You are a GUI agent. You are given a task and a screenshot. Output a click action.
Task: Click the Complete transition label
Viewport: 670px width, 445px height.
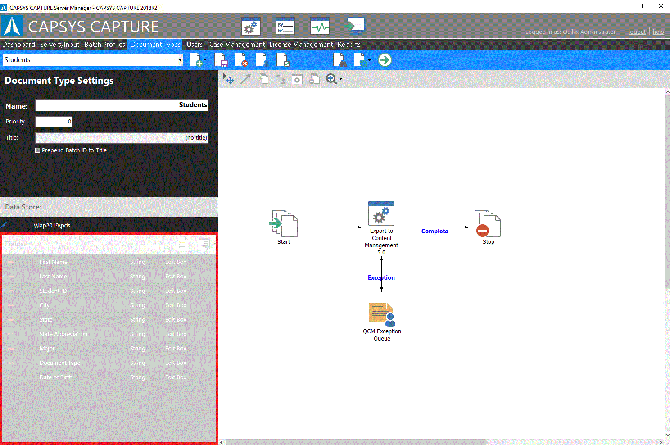(435, 231)
